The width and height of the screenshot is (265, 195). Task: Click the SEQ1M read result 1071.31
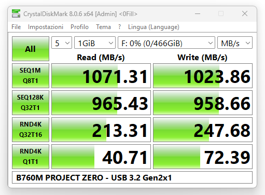[101, 76]
